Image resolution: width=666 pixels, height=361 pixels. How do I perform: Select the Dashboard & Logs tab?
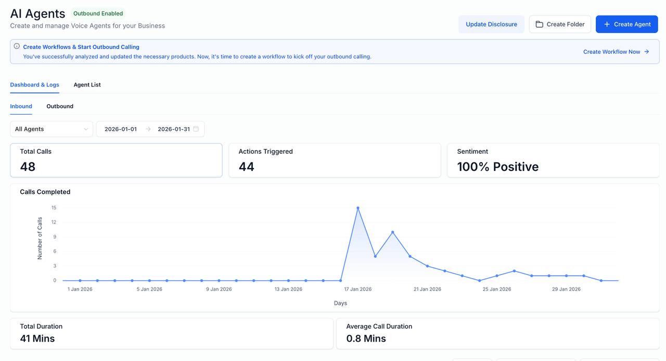point(34,84)
